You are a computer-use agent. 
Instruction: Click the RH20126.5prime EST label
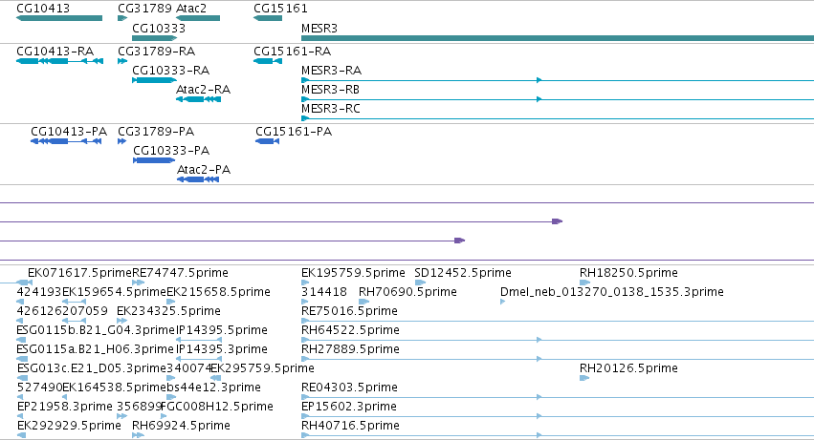coord(628,368)
